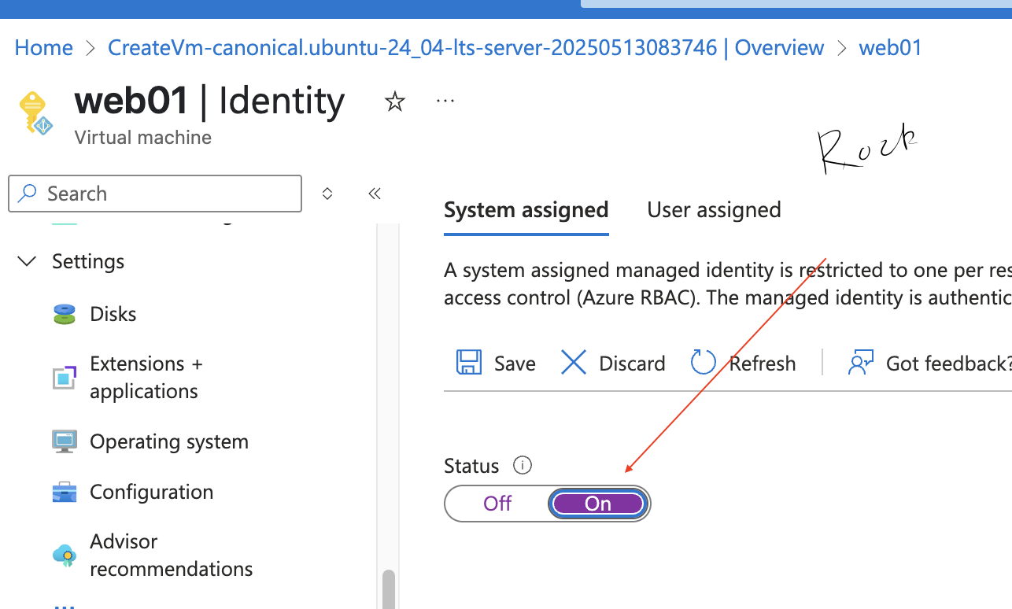Collapse the Settings section
Viewport: 1012px width, 609px height.
[x=28, y=261]
